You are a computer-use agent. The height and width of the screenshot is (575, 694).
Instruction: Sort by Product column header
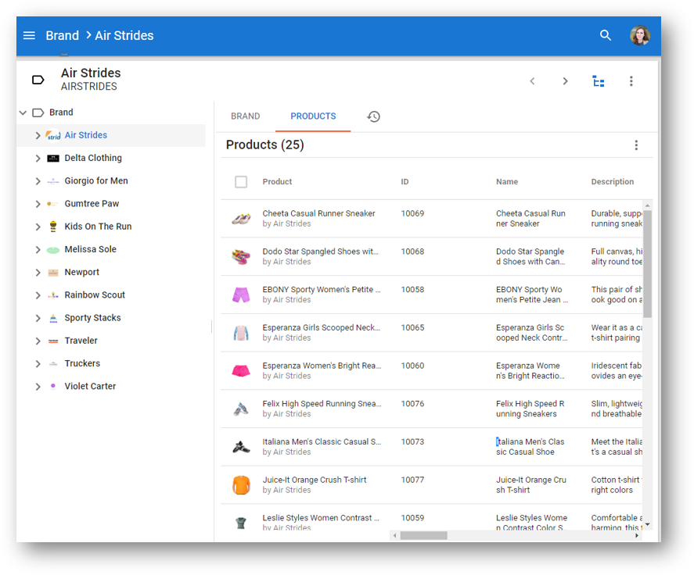(277, 182)
